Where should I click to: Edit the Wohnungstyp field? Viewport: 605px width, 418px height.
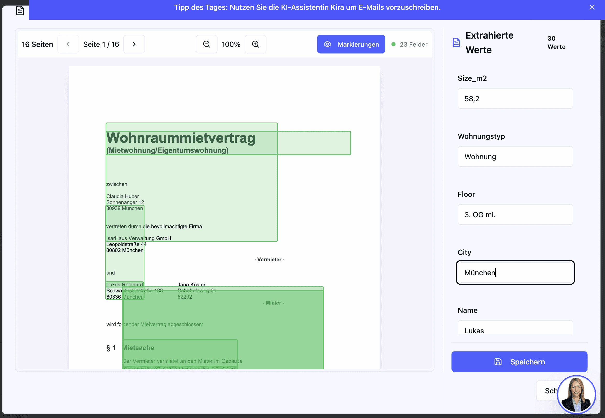pos(515,157)
